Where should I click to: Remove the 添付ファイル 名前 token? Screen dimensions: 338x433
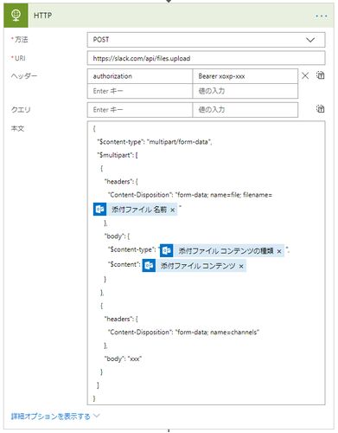tap(172, 210)
